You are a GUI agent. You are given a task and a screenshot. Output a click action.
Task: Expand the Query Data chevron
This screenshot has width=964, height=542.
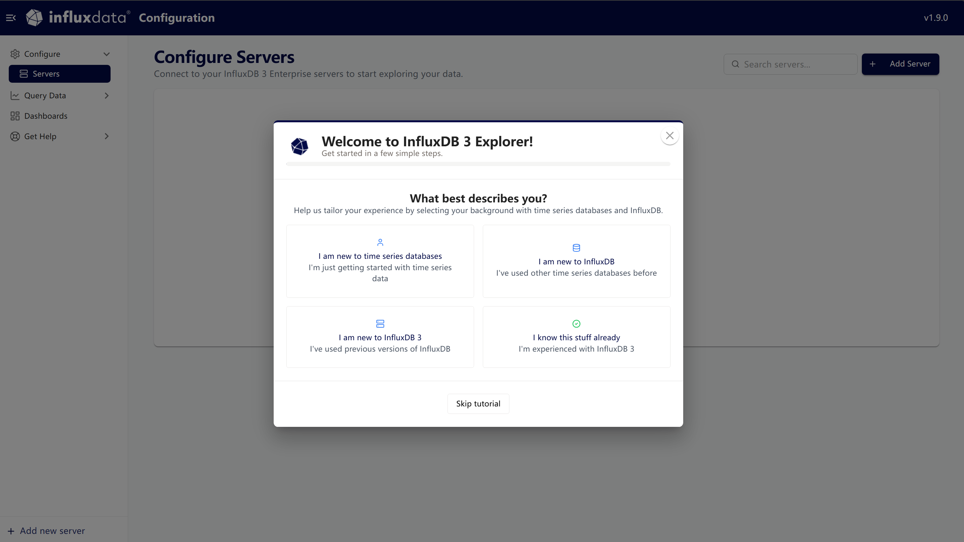pyautogui.click(x=107, y=95)
